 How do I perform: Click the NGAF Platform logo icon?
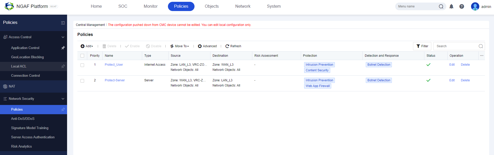tap(9, 6)
